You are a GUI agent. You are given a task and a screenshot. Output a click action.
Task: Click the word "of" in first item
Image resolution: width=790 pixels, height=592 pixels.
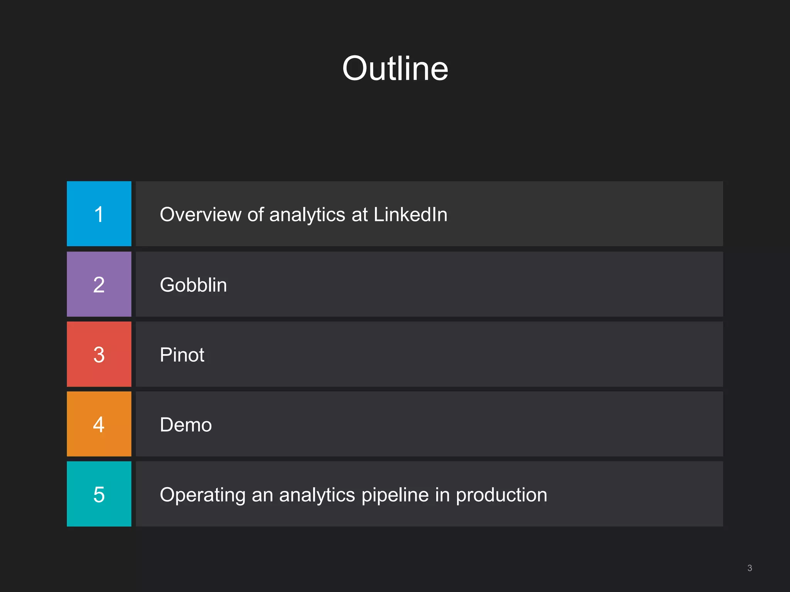(255, 214)
